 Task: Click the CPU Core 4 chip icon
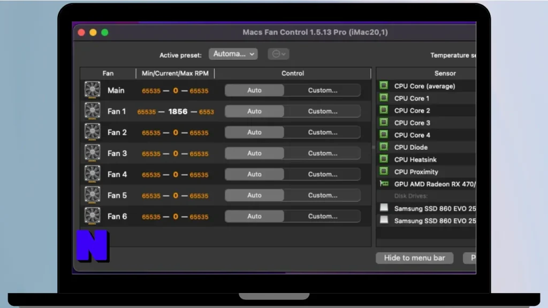pyautogui.click(x=384, y=134)
